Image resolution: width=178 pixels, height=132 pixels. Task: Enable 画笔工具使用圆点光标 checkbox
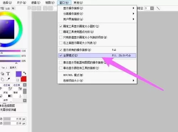[x=61, y=32]
